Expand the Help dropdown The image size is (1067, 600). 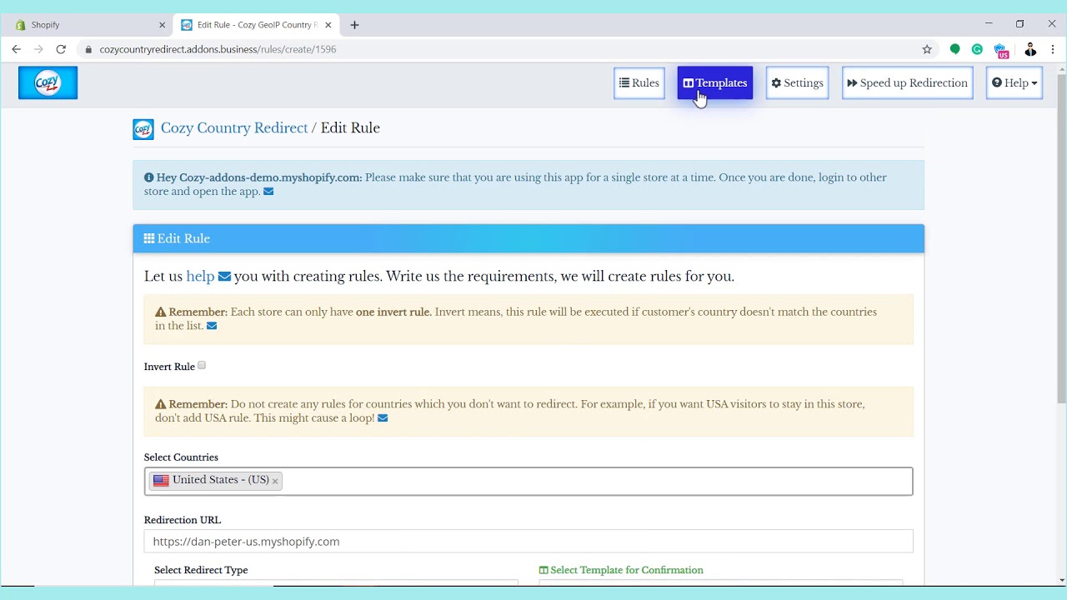click(1014, 82)
